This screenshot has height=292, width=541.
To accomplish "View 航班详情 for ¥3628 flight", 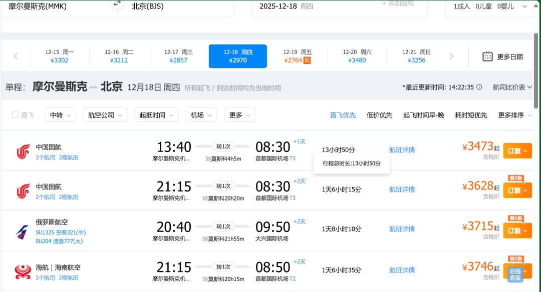I will [x=402, y=189].
